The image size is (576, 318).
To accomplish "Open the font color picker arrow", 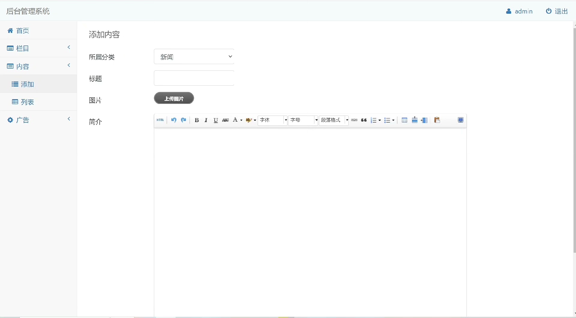I will (x=241, y=120).
